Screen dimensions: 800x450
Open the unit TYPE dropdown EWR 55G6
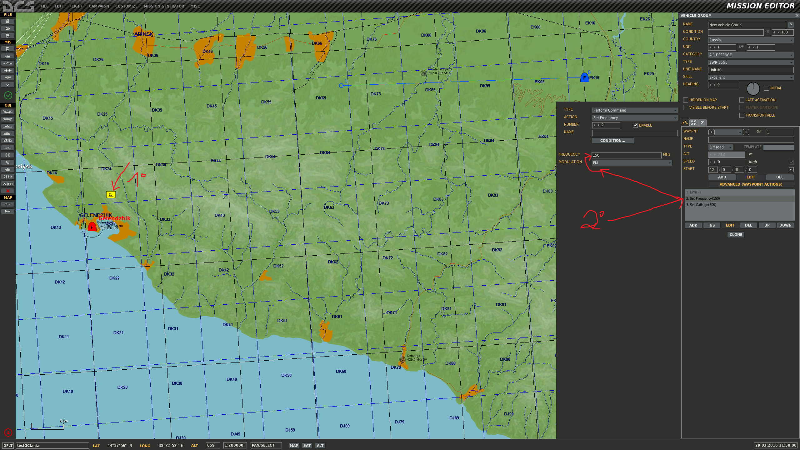[751, 62]
